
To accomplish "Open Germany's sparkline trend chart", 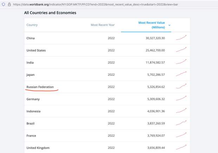I will pyautogui.click(x=181, y=98).
